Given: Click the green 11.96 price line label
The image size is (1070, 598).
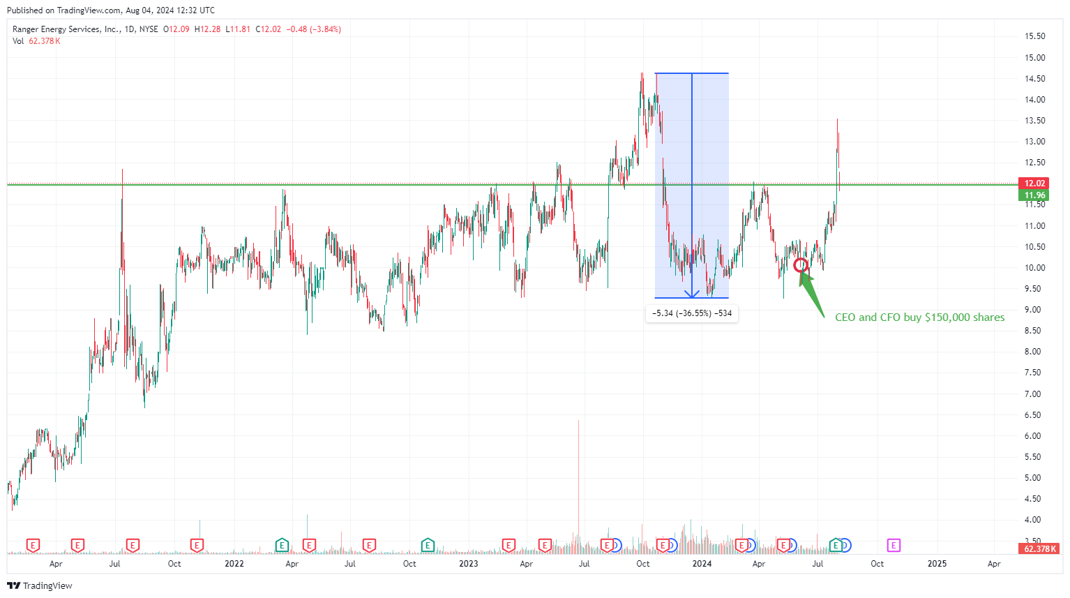Looking at the screenshot, I should tap(1034, 195).
